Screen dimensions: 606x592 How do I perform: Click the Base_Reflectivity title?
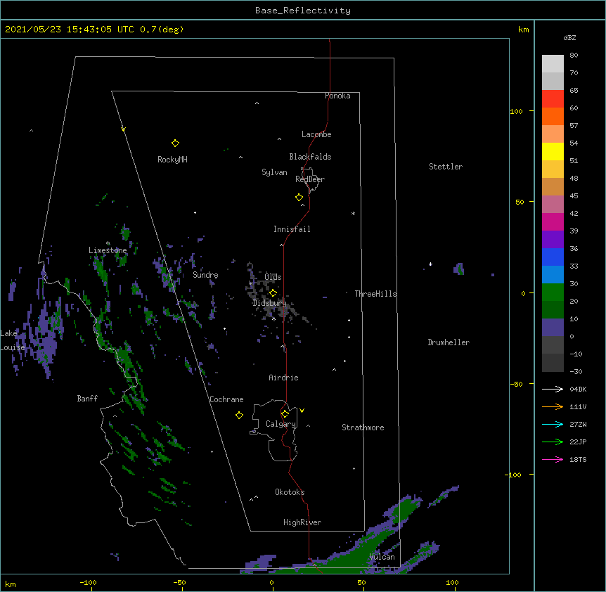click(303, 11)
